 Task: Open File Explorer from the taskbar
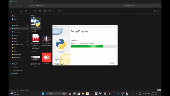click(x=83, y=94)
